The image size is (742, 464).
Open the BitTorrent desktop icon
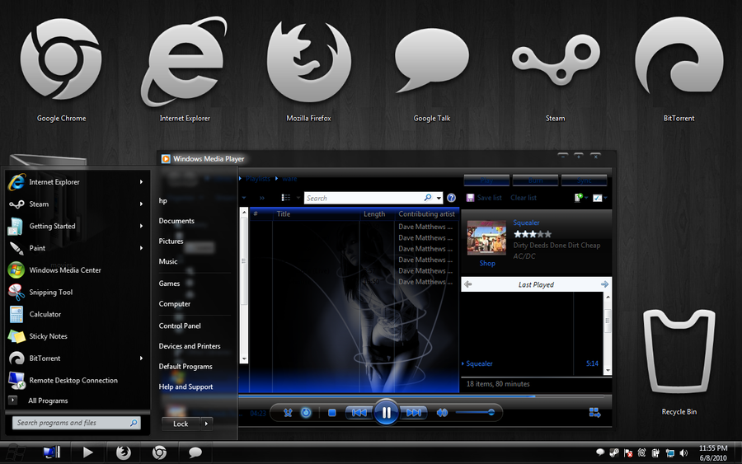(x=679, y=70)
